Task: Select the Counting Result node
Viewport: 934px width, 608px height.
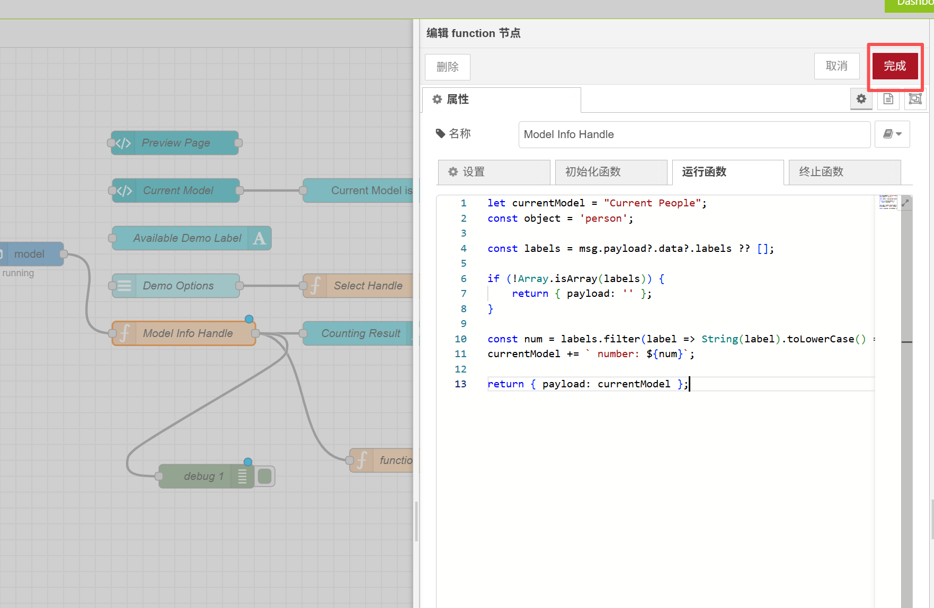Action: (360, 333)
